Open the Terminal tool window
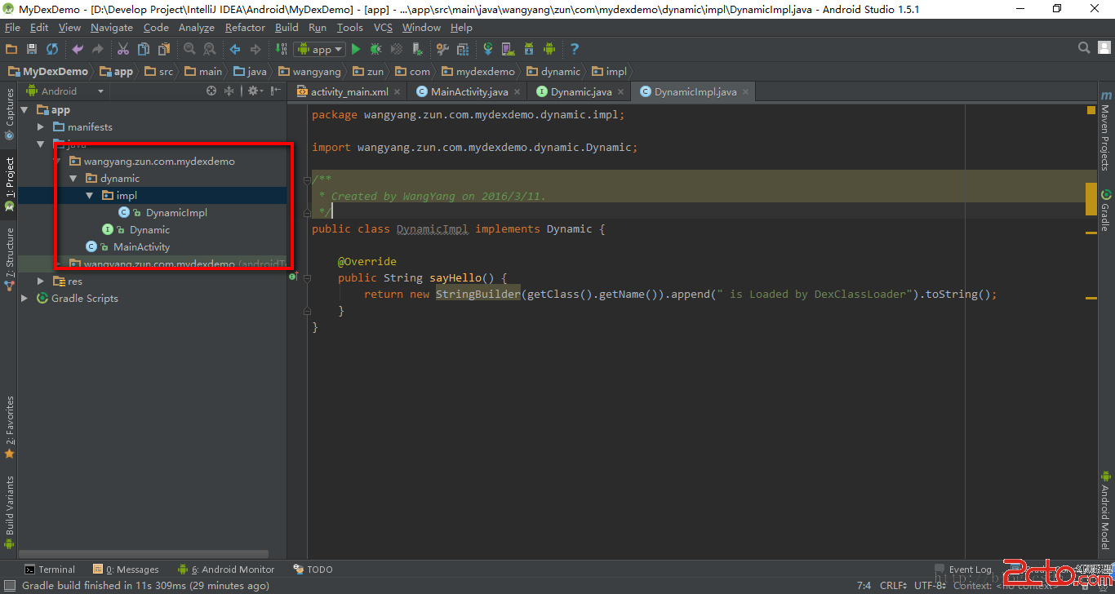The image size is (1115, 594). tap(50, 570)
